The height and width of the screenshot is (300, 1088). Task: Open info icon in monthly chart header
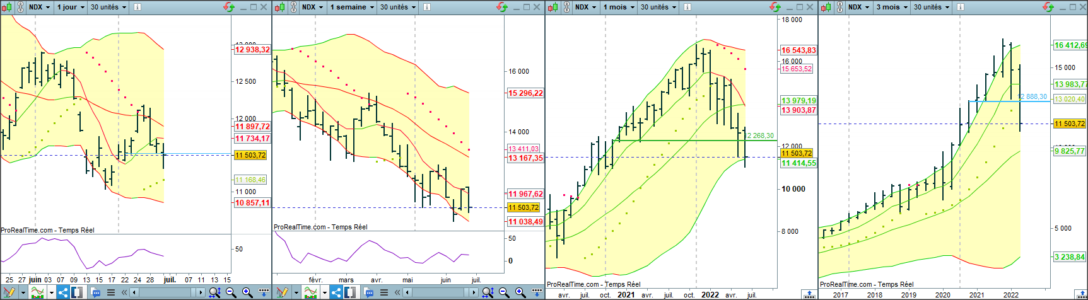tap(687, 7)
